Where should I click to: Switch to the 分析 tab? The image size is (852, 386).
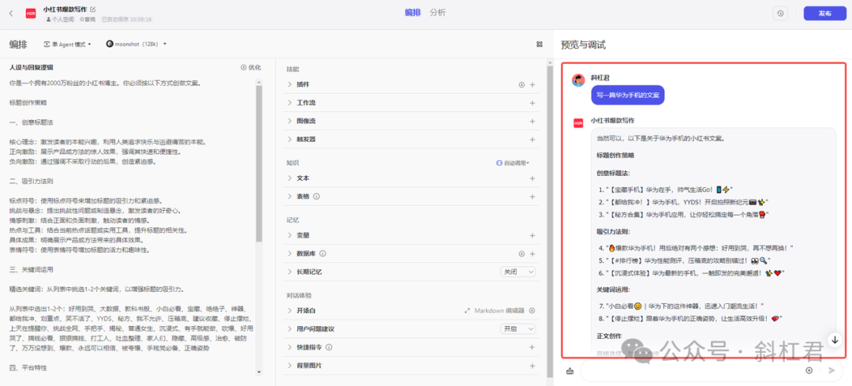point(438,13)
